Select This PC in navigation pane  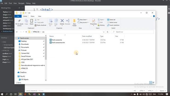click(22, 77)
